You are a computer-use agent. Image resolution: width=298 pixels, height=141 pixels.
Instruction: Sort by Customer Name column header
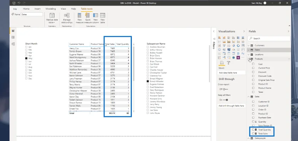(77, 44)
